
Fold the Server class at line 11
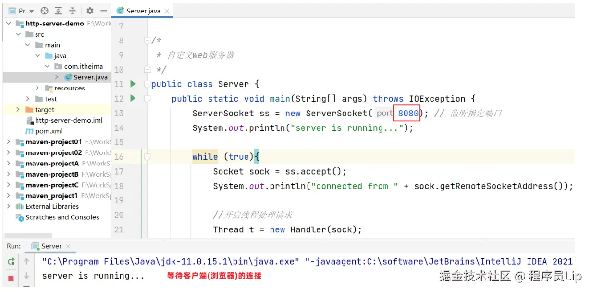click(x=148, y=84)
